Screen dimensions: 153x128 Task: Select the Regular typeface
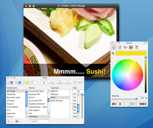[60, 91]
